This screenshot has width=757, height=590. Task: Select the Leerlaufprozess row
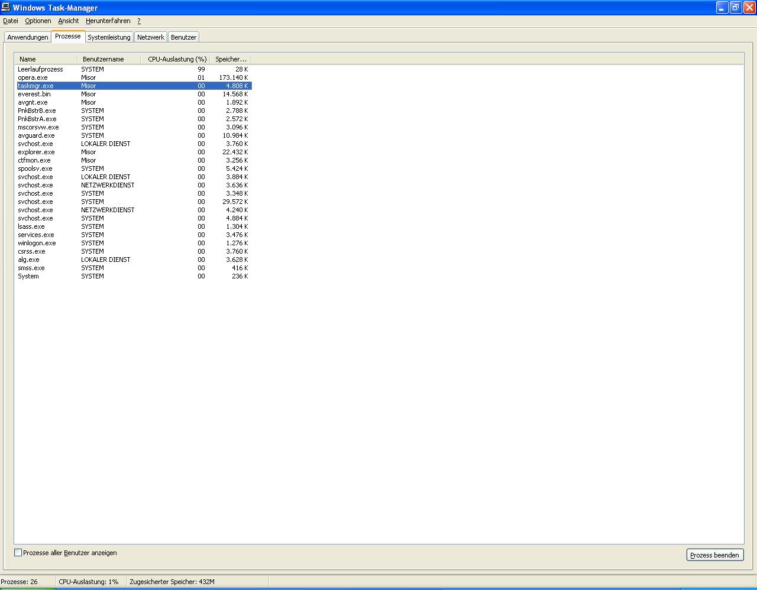pos(134,69)
